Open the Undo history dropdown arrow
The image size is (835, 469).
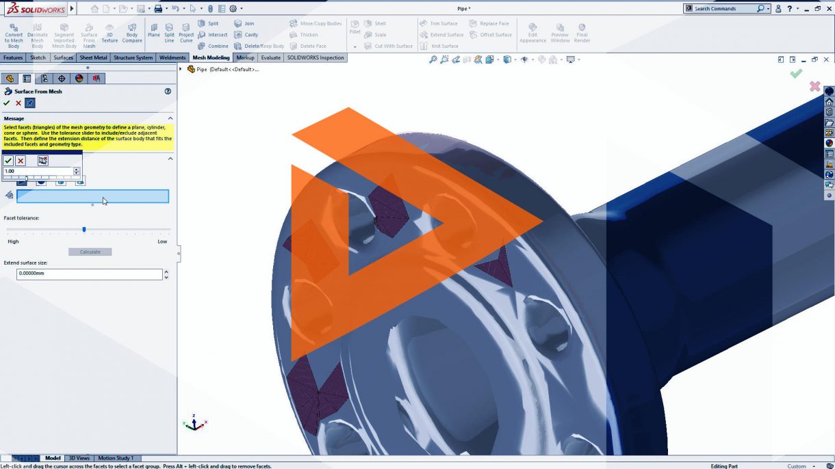point(184,8)
